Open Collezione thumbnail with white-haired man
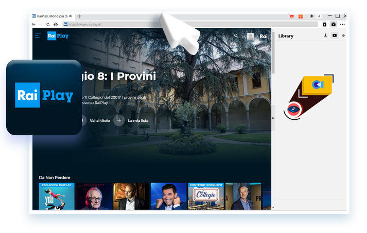 click(x=94, y=196)
